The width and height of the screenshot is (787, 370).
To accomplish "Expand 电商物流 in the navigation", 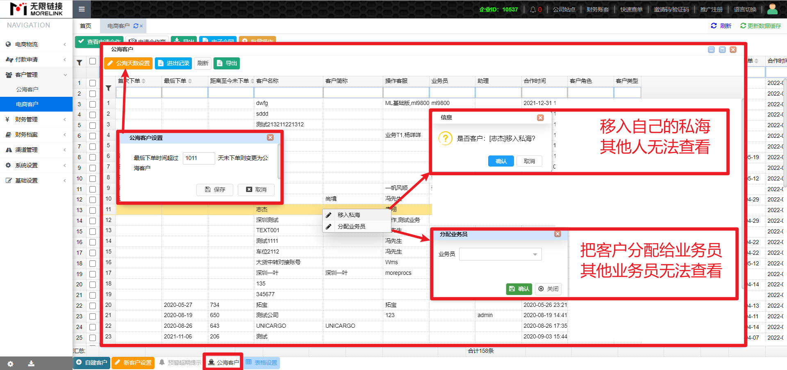I will click(x=36, y=44).
